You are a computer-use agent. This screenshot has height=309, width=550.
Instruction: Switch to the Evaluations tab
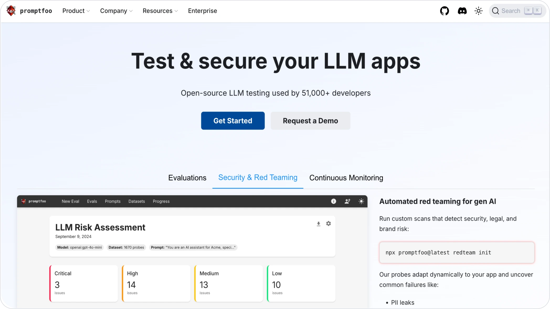187,178
